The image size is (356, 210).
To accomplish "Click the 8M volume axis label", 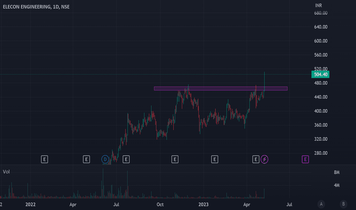I will pos(337,173).
